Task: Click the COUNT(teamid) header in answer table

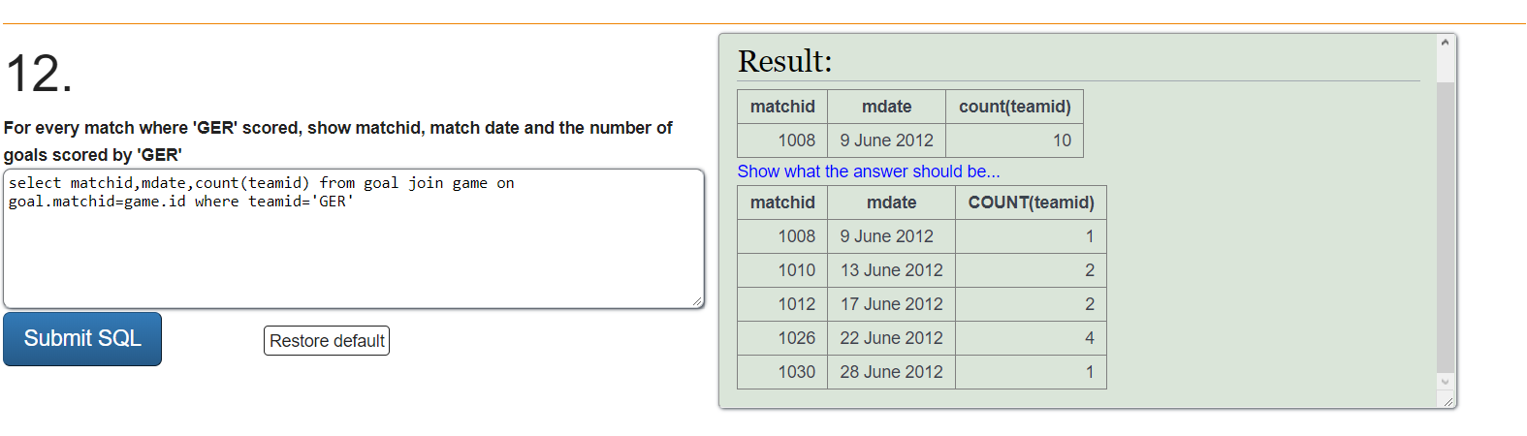Action: click(x=1031, y=202)
